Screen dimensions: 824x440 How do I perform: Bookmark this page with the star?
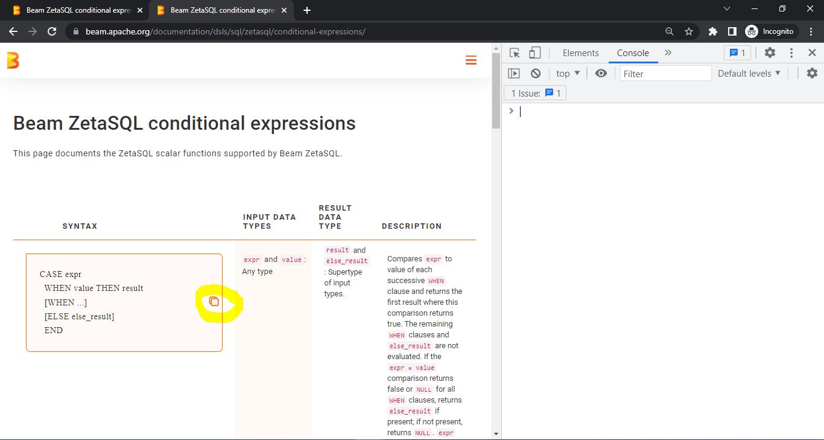688,31
